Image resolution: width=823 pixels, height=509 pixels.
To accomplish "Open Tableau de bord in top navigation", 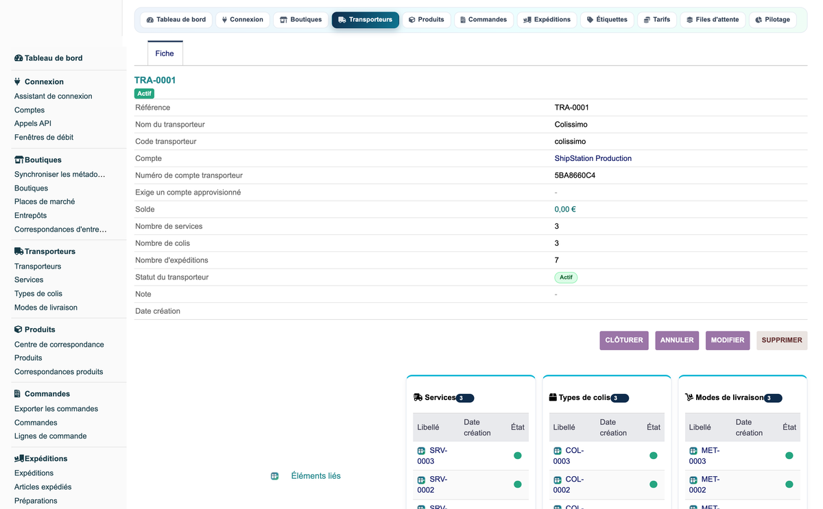I will pos(176,20).
